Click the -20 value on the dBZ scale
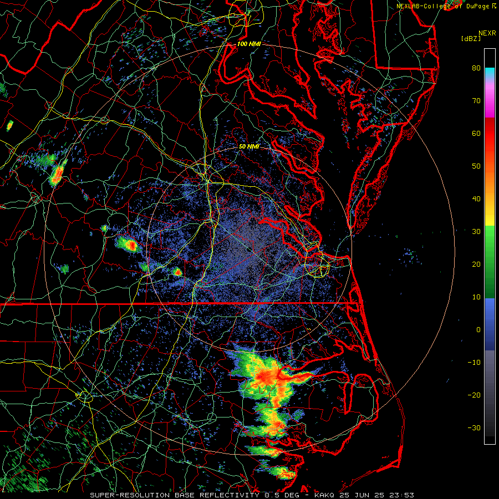 tap(474, 395)
